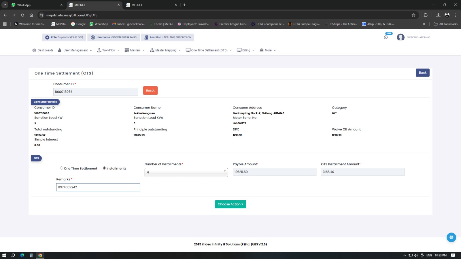Screen dimensions: 461x259
Task: Switch to the WhatsApp browser tab
Action: click(36, 5)
